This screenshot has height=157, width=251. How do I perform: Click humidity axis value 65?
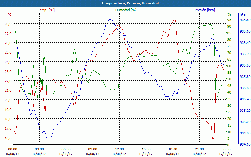tap(229, 59)
